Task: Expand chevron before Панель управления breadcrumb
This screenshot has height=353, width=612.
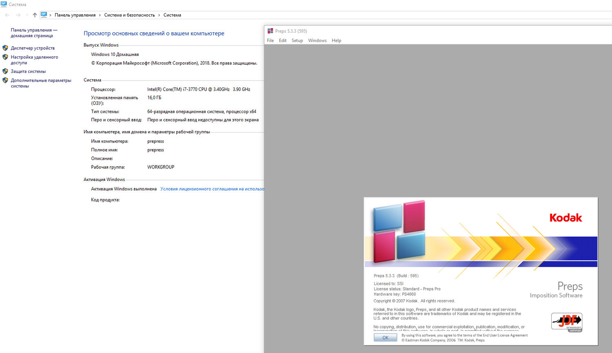Action: (50, 15)
